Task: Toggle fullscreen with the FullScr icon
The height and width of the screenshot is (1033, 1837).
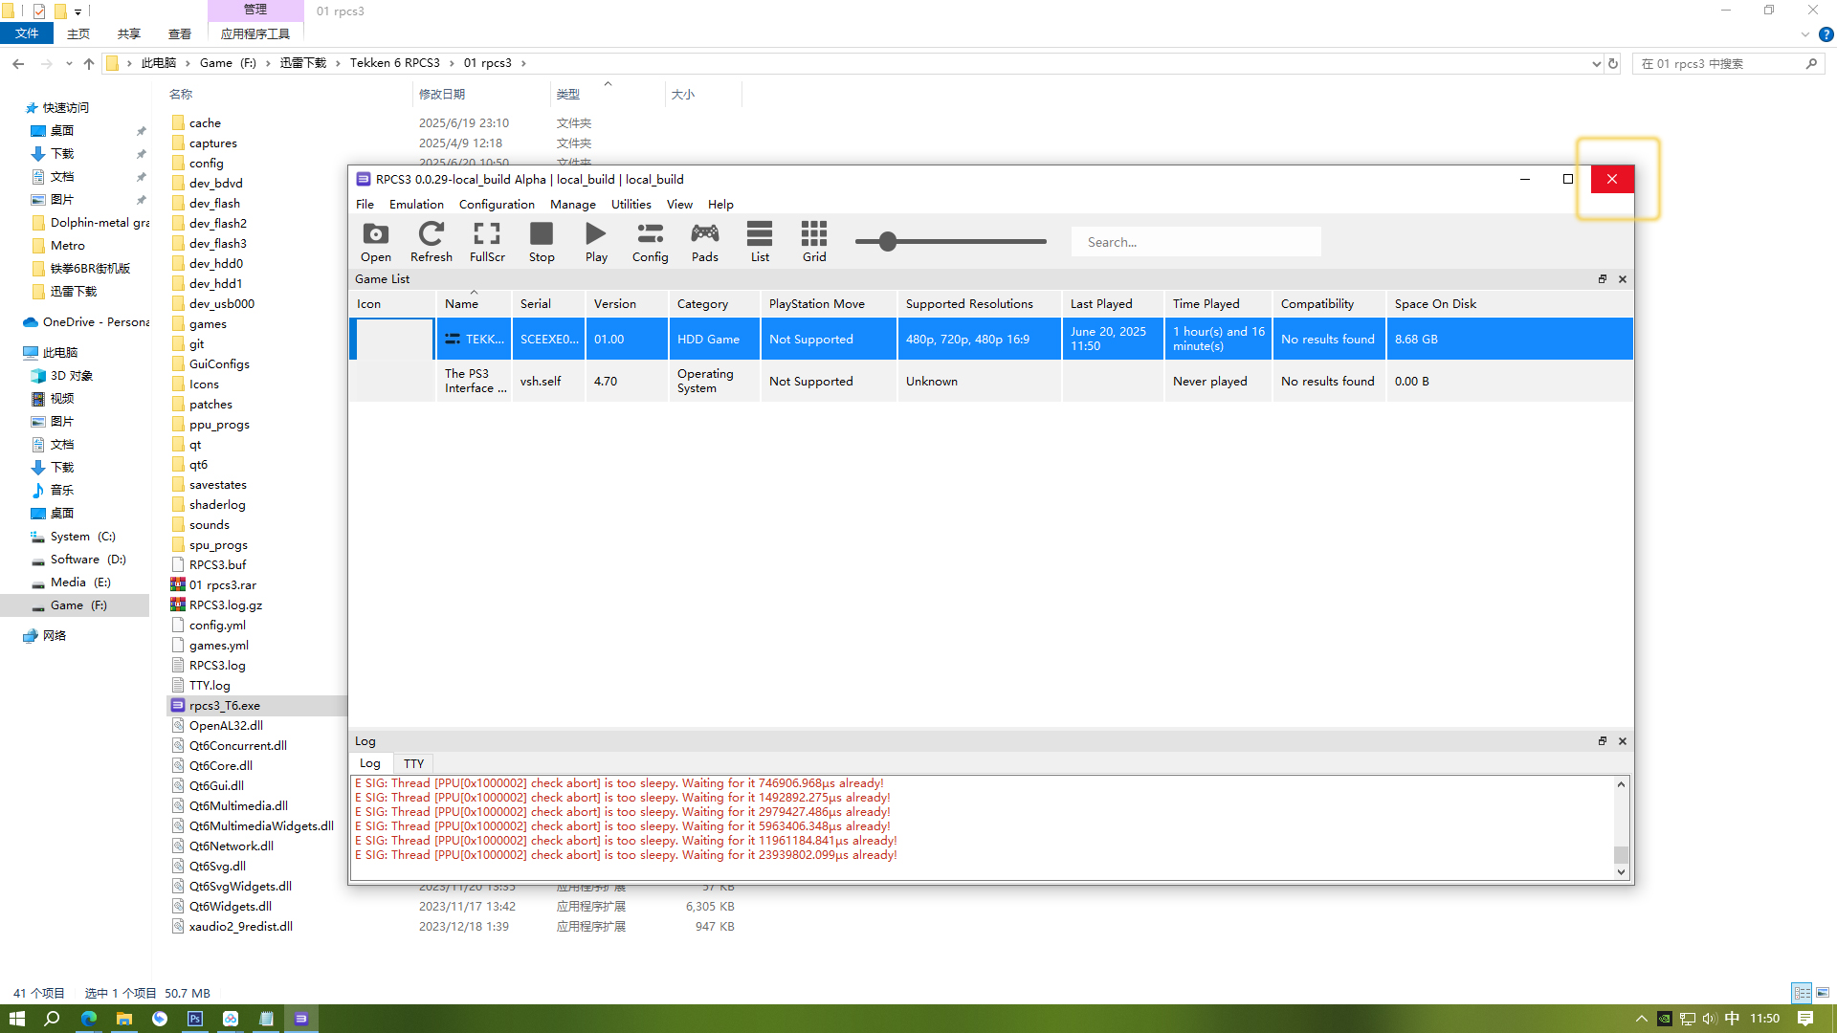Action: 487,243
